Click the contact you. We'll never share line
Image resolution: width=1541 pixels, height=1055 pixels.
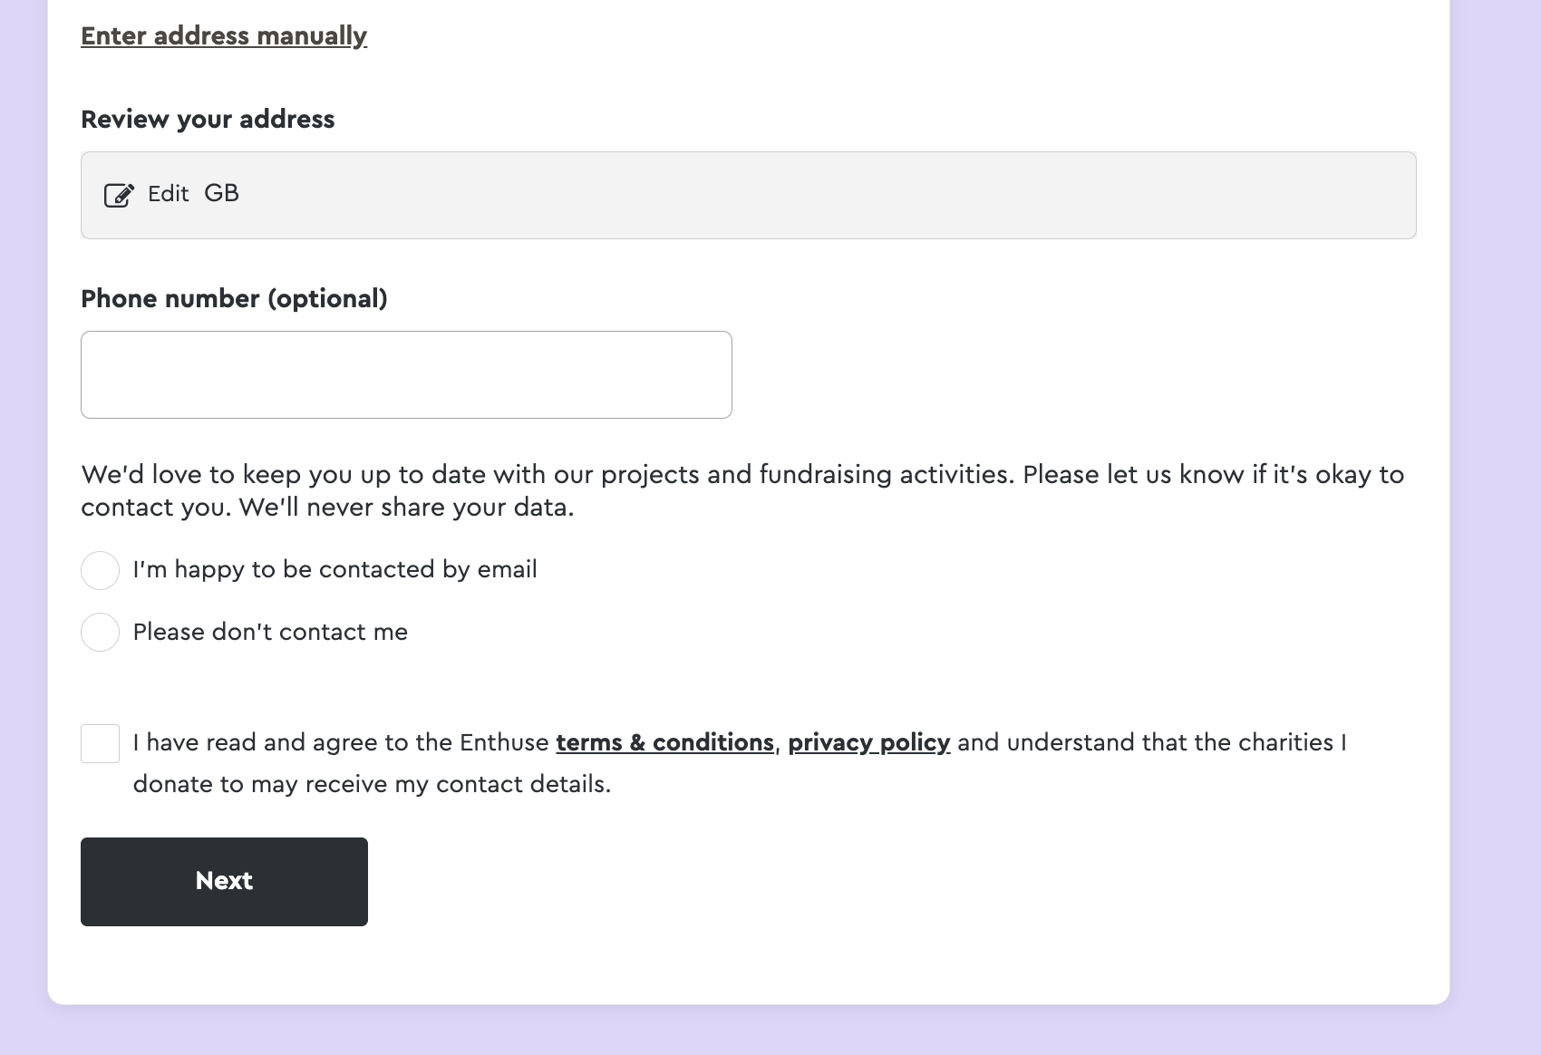point(327,508)
